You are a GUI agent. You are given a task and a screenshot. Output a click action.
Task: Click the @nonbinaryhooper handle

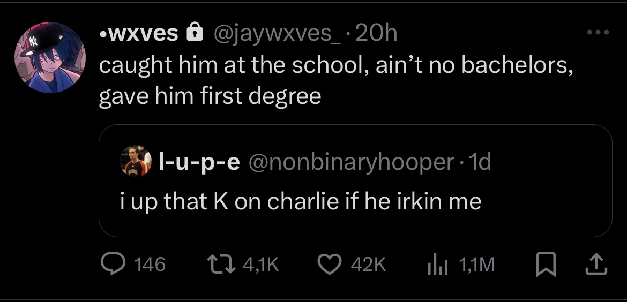pos(349,162)
